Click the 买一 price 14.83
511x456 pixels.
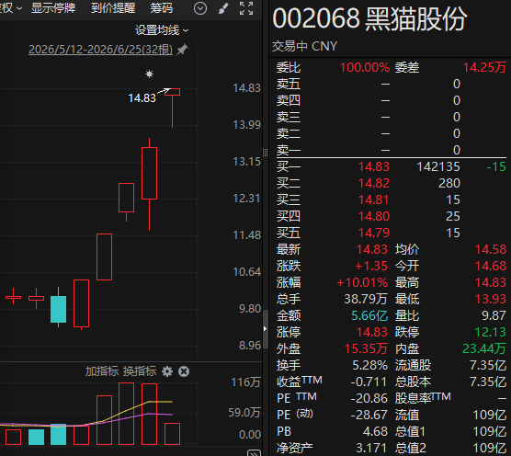pyautogui.click(x=374, y=166)
